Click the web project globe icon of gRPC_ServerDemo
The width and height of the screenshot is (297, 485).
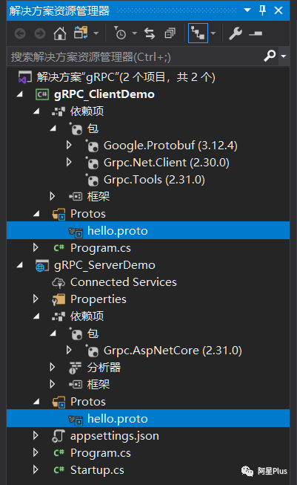tap(42, 266)
